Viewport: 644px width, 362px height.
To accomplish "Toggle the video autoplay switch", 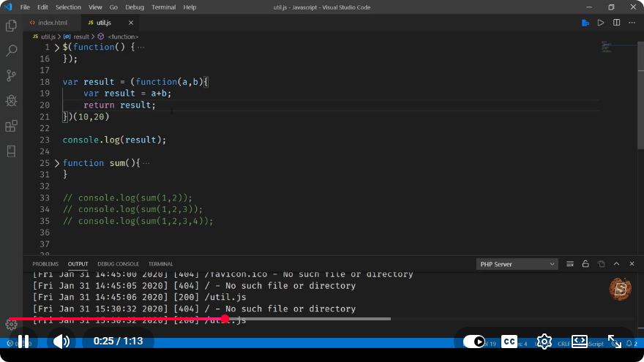I will [474, 342].
